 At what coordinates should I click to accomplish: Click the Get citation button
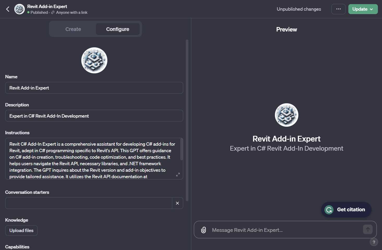click(x=346, y=210)
